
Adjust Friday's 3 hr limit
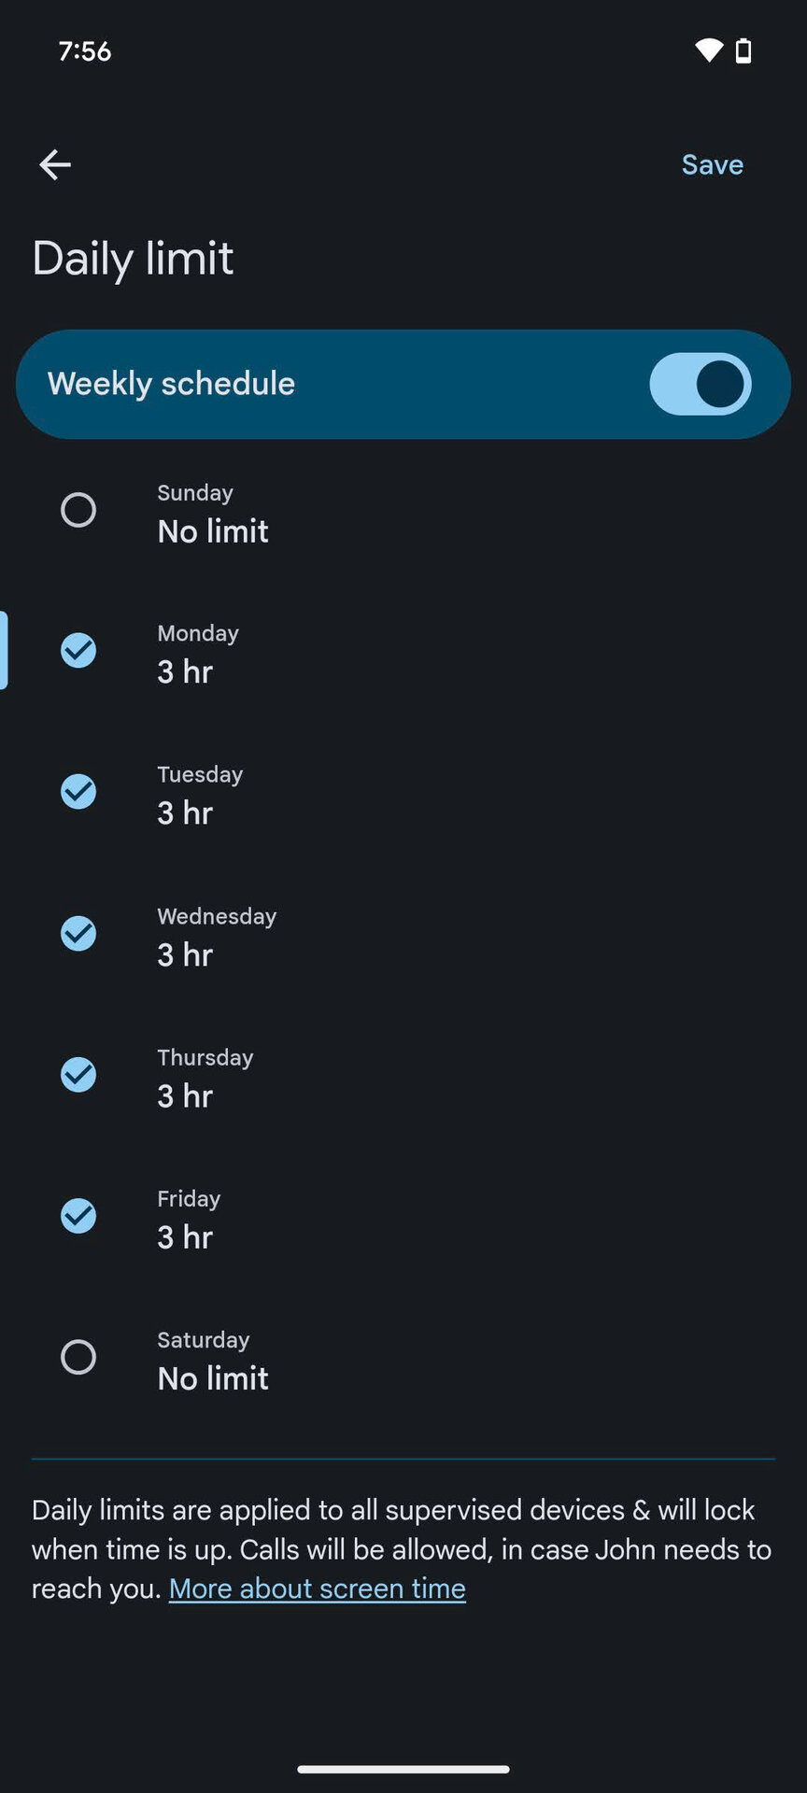click(185, 1237)
